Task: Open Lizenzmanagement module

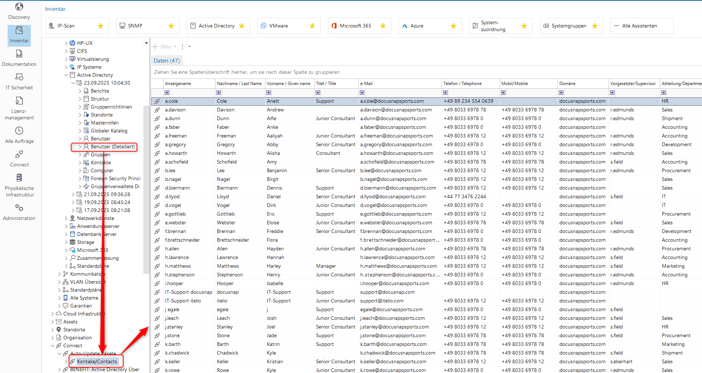Action: click(x=19, y=108)
